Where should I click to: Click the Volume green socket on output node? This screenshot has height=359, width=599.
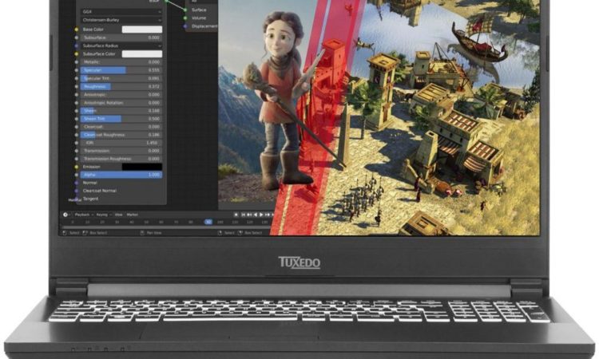[185, 18]
